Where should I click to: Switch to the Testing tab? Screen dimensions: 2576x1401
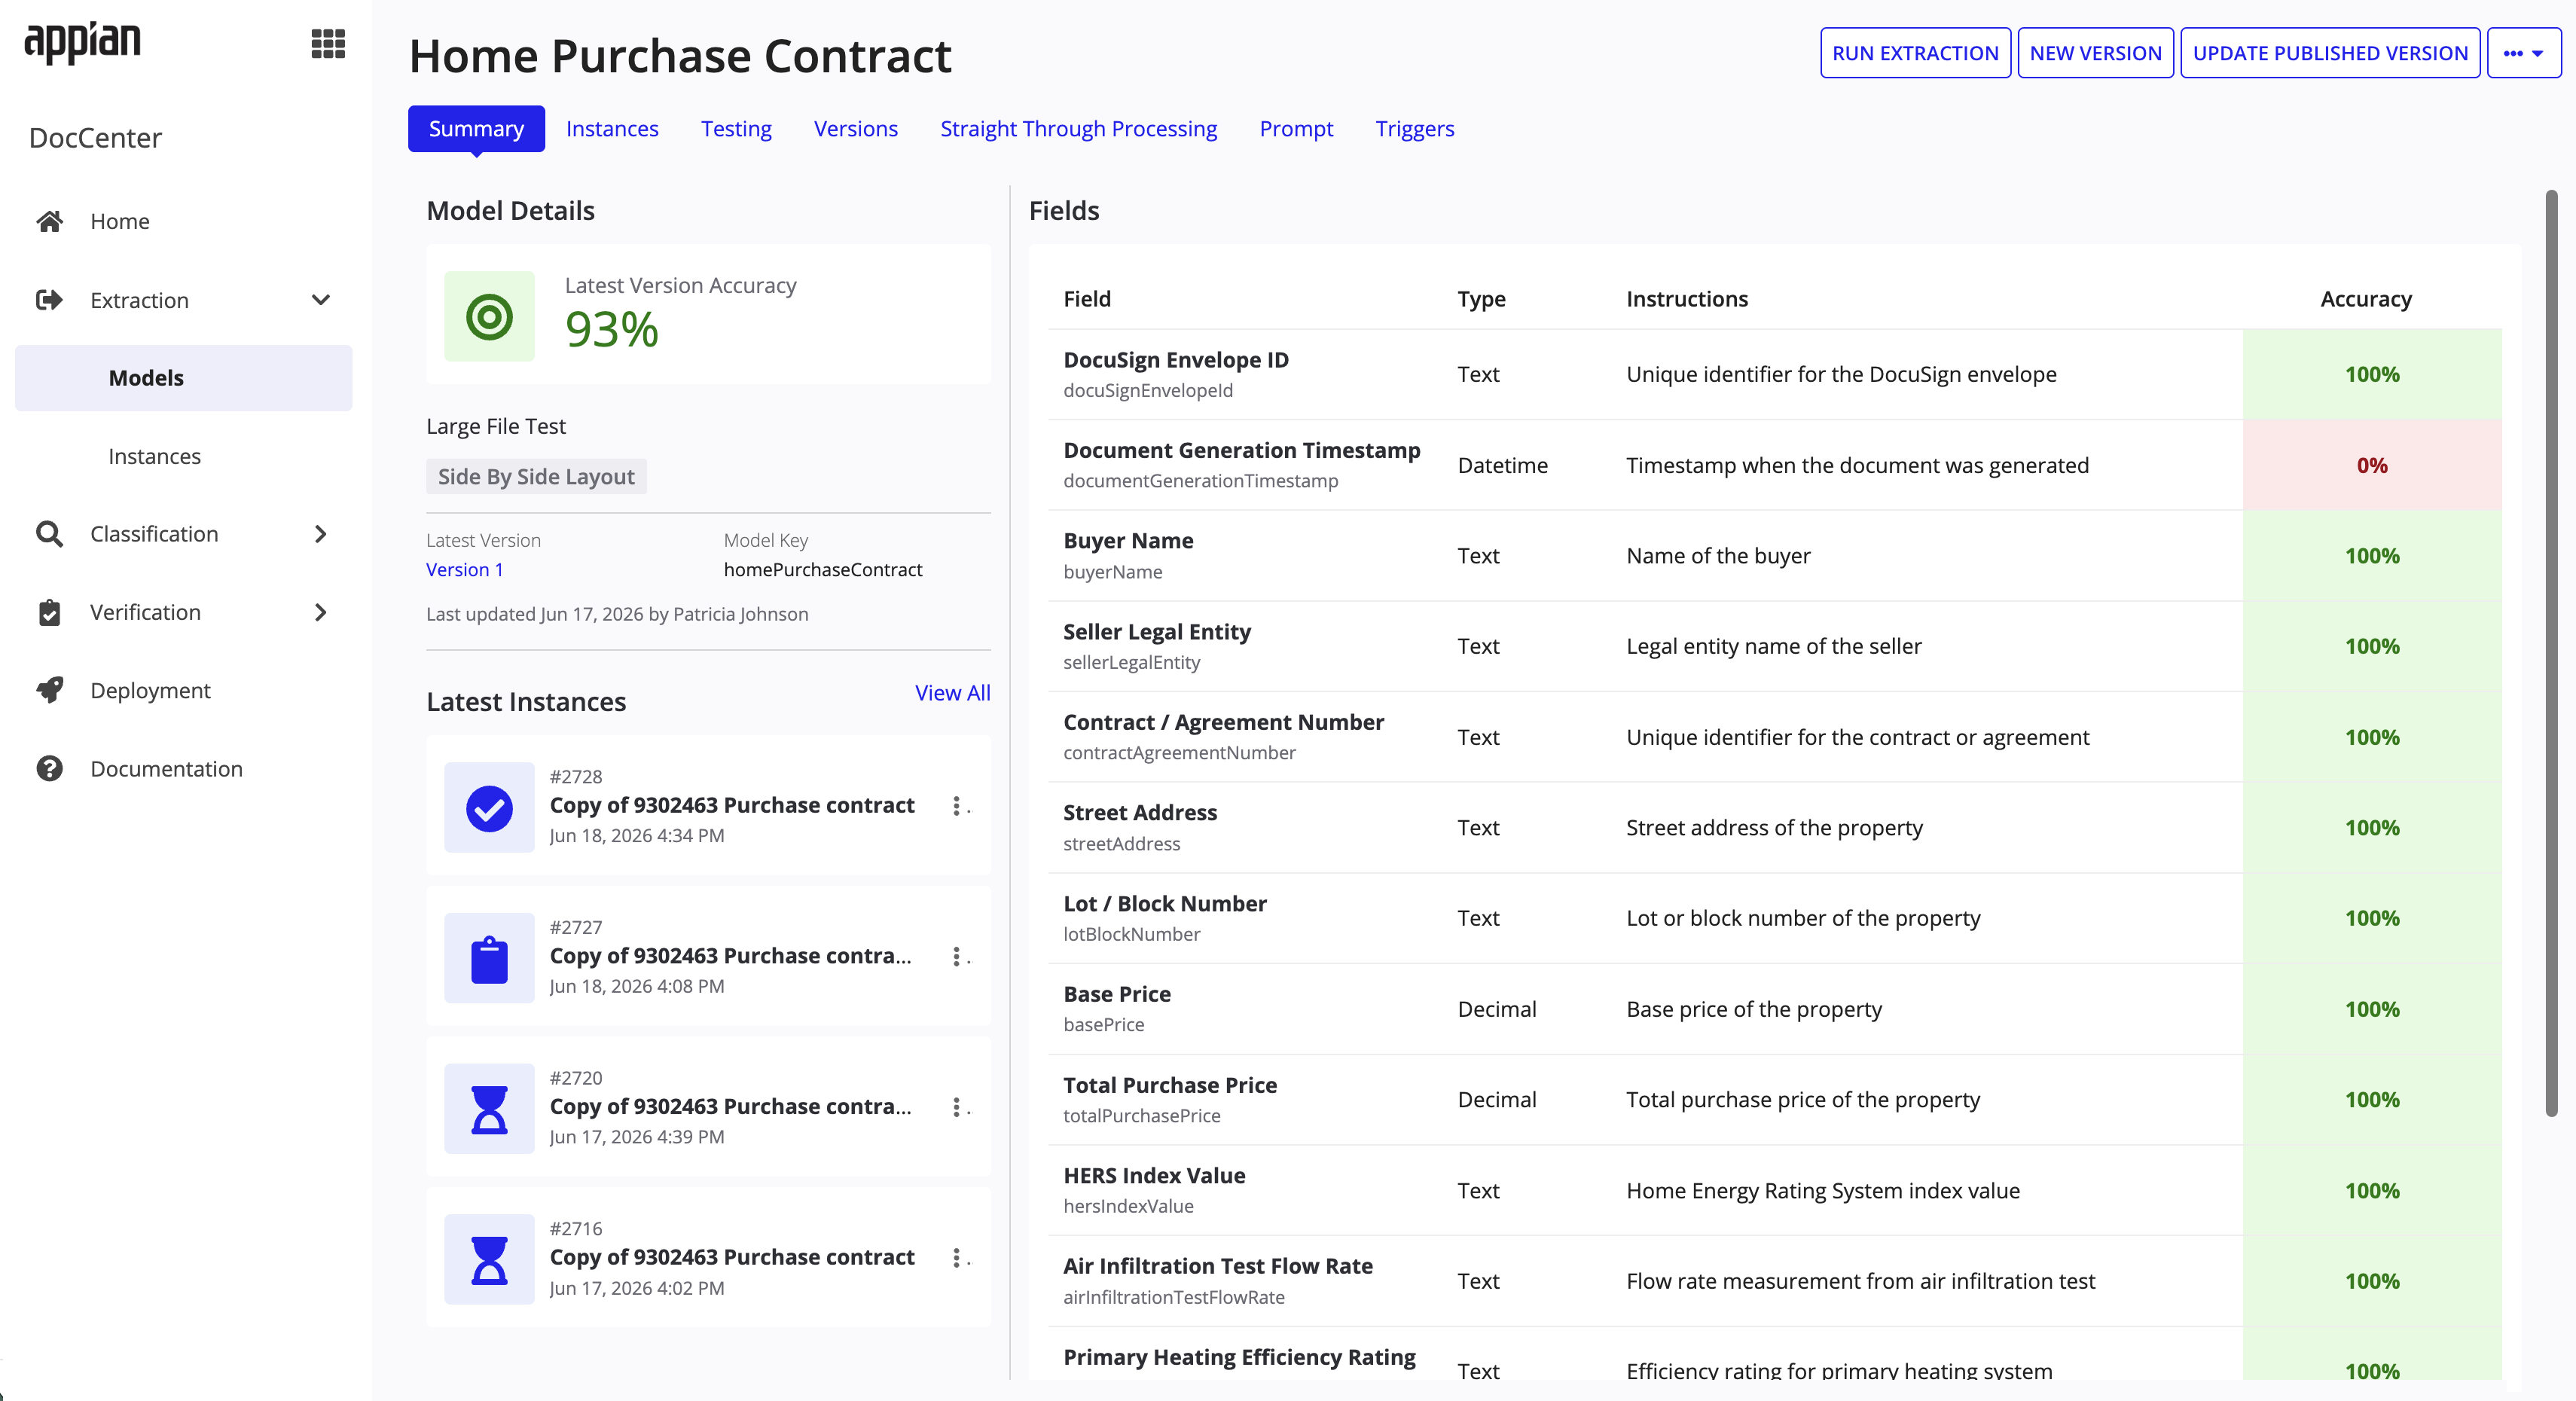click(x=736, y=128)
